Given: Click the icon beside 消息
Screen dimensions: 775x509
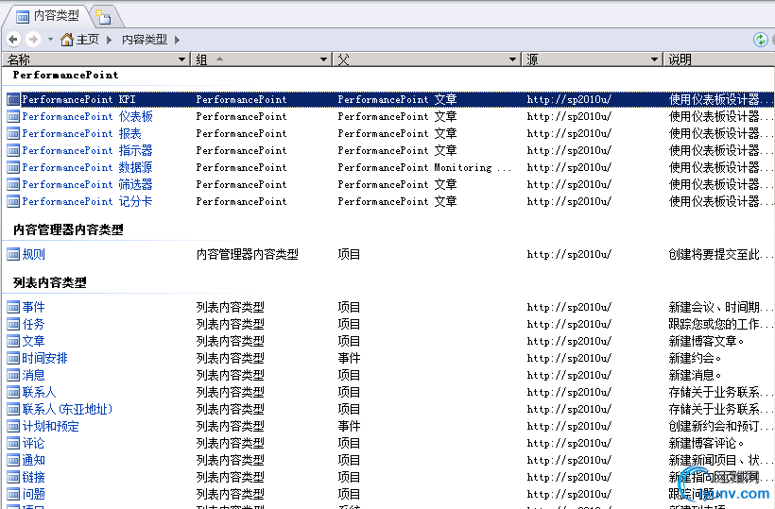Looking at the screenshot, I should click(x=13, y=375).
